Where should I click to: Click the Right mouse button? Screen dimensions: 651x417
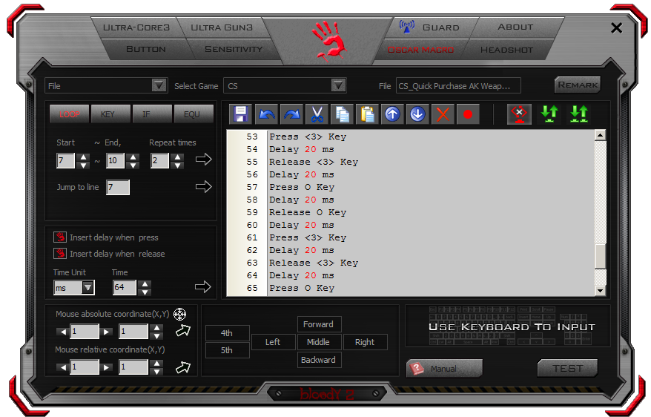pos(365,342)
